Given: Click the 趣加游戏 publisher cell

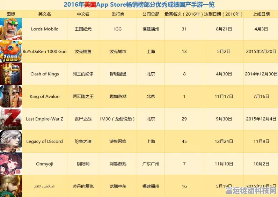Looking at the screenshot, I should coord(118,96).
